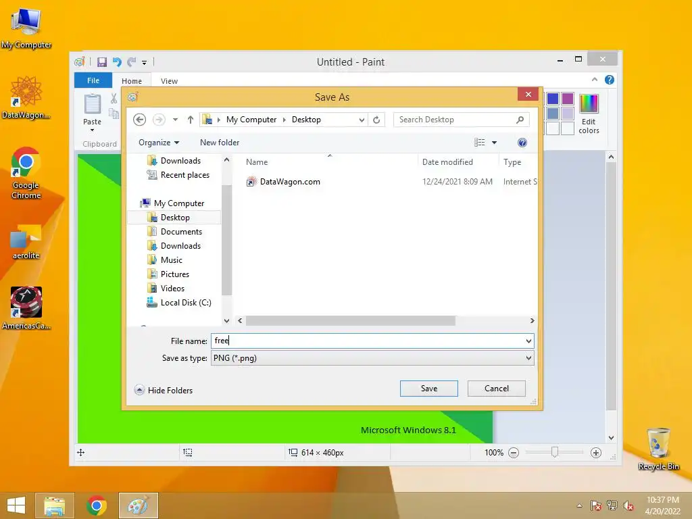Click My Computer in the address bar

tap(251, 120)
